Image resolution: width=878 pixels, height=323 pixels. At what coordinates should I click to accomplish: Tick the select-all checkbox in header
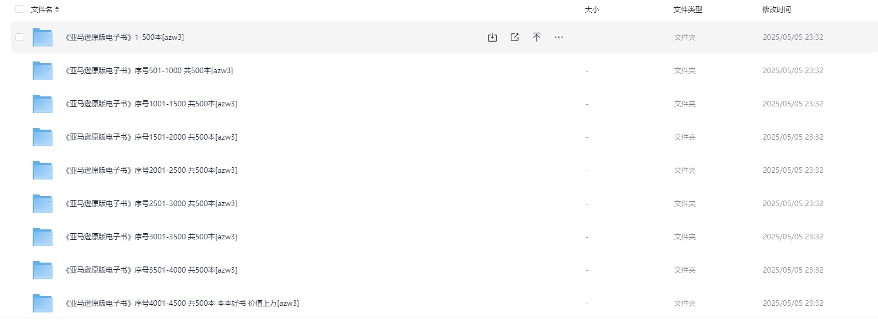point(19,9)
